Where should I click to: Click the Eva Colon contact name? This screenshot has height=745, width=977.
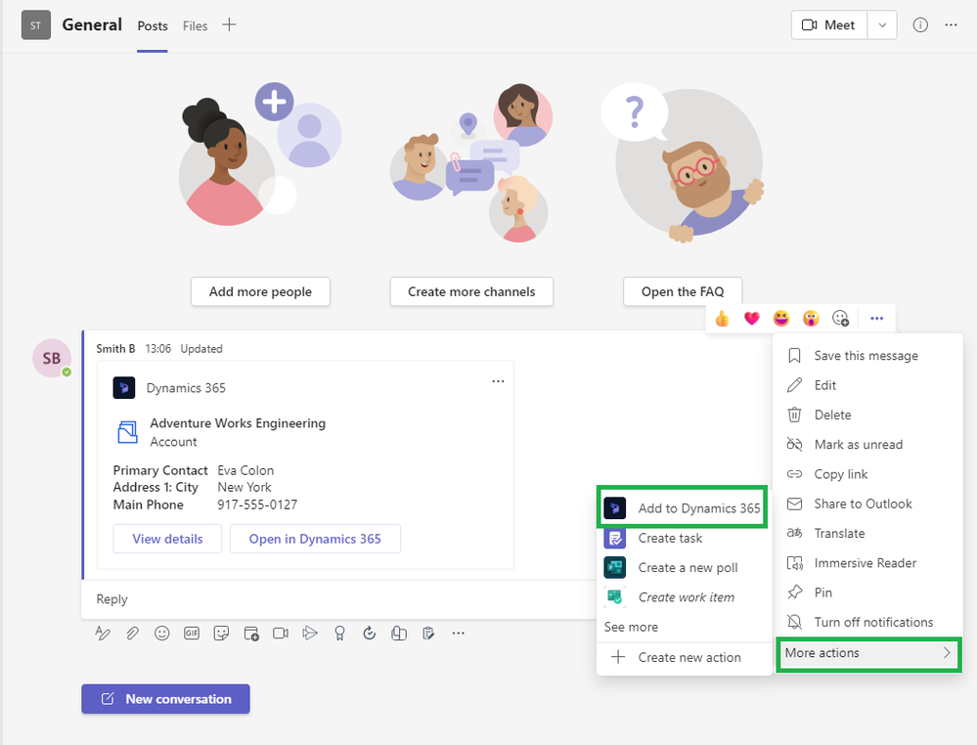[x=245, y=470]
